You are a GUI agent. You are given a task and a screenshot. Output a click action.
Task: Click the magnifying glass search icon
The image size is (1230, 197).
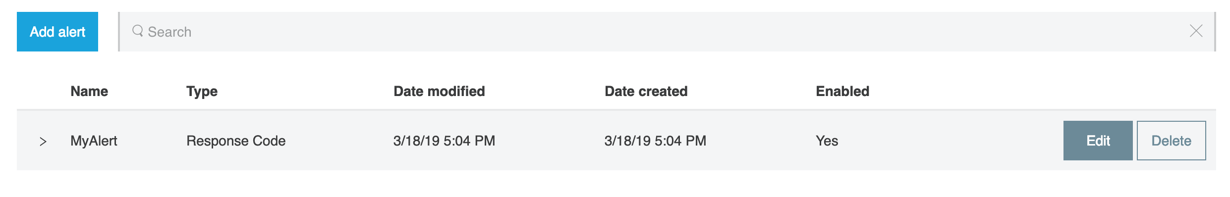click(x=137, y=31)
